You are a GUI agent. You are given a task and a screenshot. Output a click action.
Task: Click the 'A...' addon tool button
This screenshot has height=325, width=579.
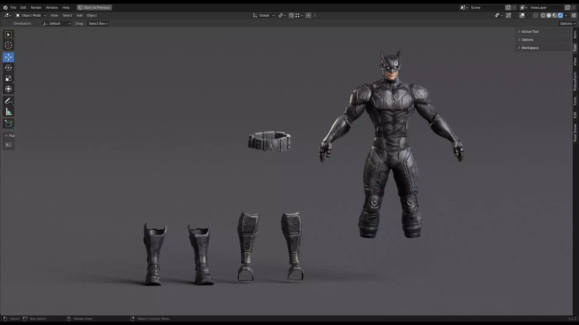(8, 145)
